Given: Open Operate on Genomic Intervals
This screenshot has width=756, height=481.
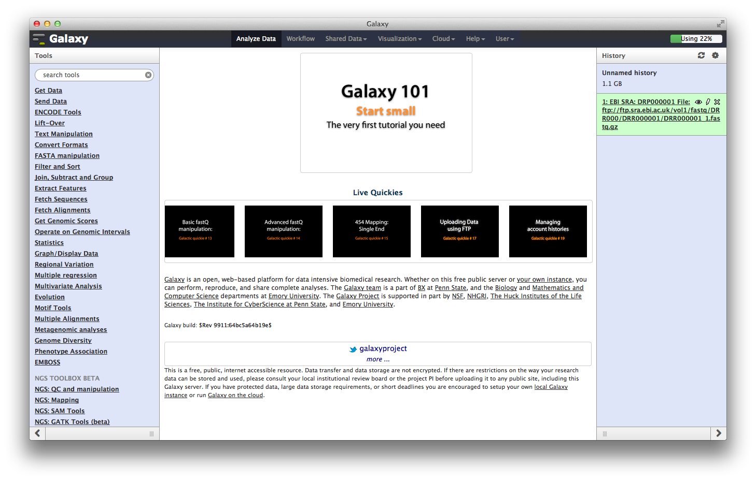Looking at the screenshot, I should tap(82, 232).
